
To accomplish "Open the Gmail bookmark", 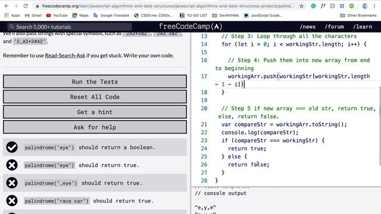I will [33, 15].
